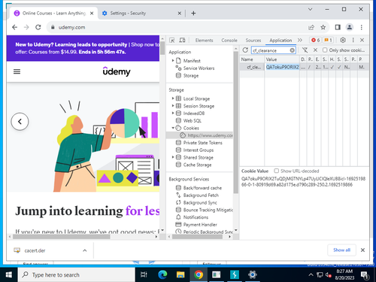Enable Only show cookies with an issue checkbox
Viewport: 376px width, 282px height.
coord(325,50)
